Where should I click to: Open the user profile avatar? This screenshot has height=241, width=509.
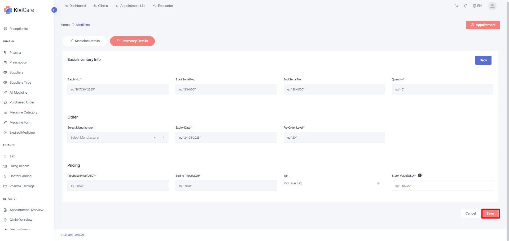tap(492, 6)
